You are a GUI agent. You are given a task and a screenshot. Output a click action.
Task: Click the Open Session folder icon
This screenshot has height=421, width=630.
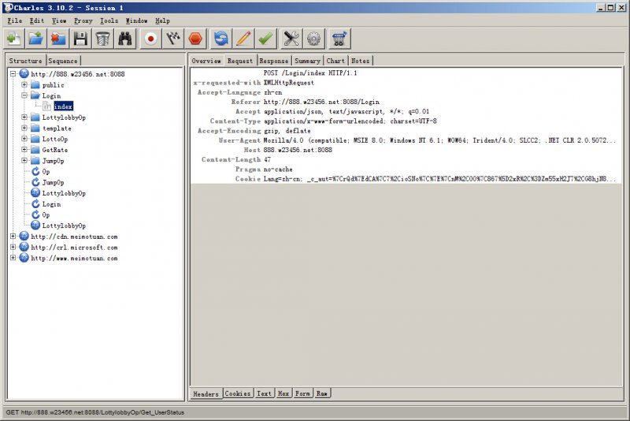(x=35, y=39)
